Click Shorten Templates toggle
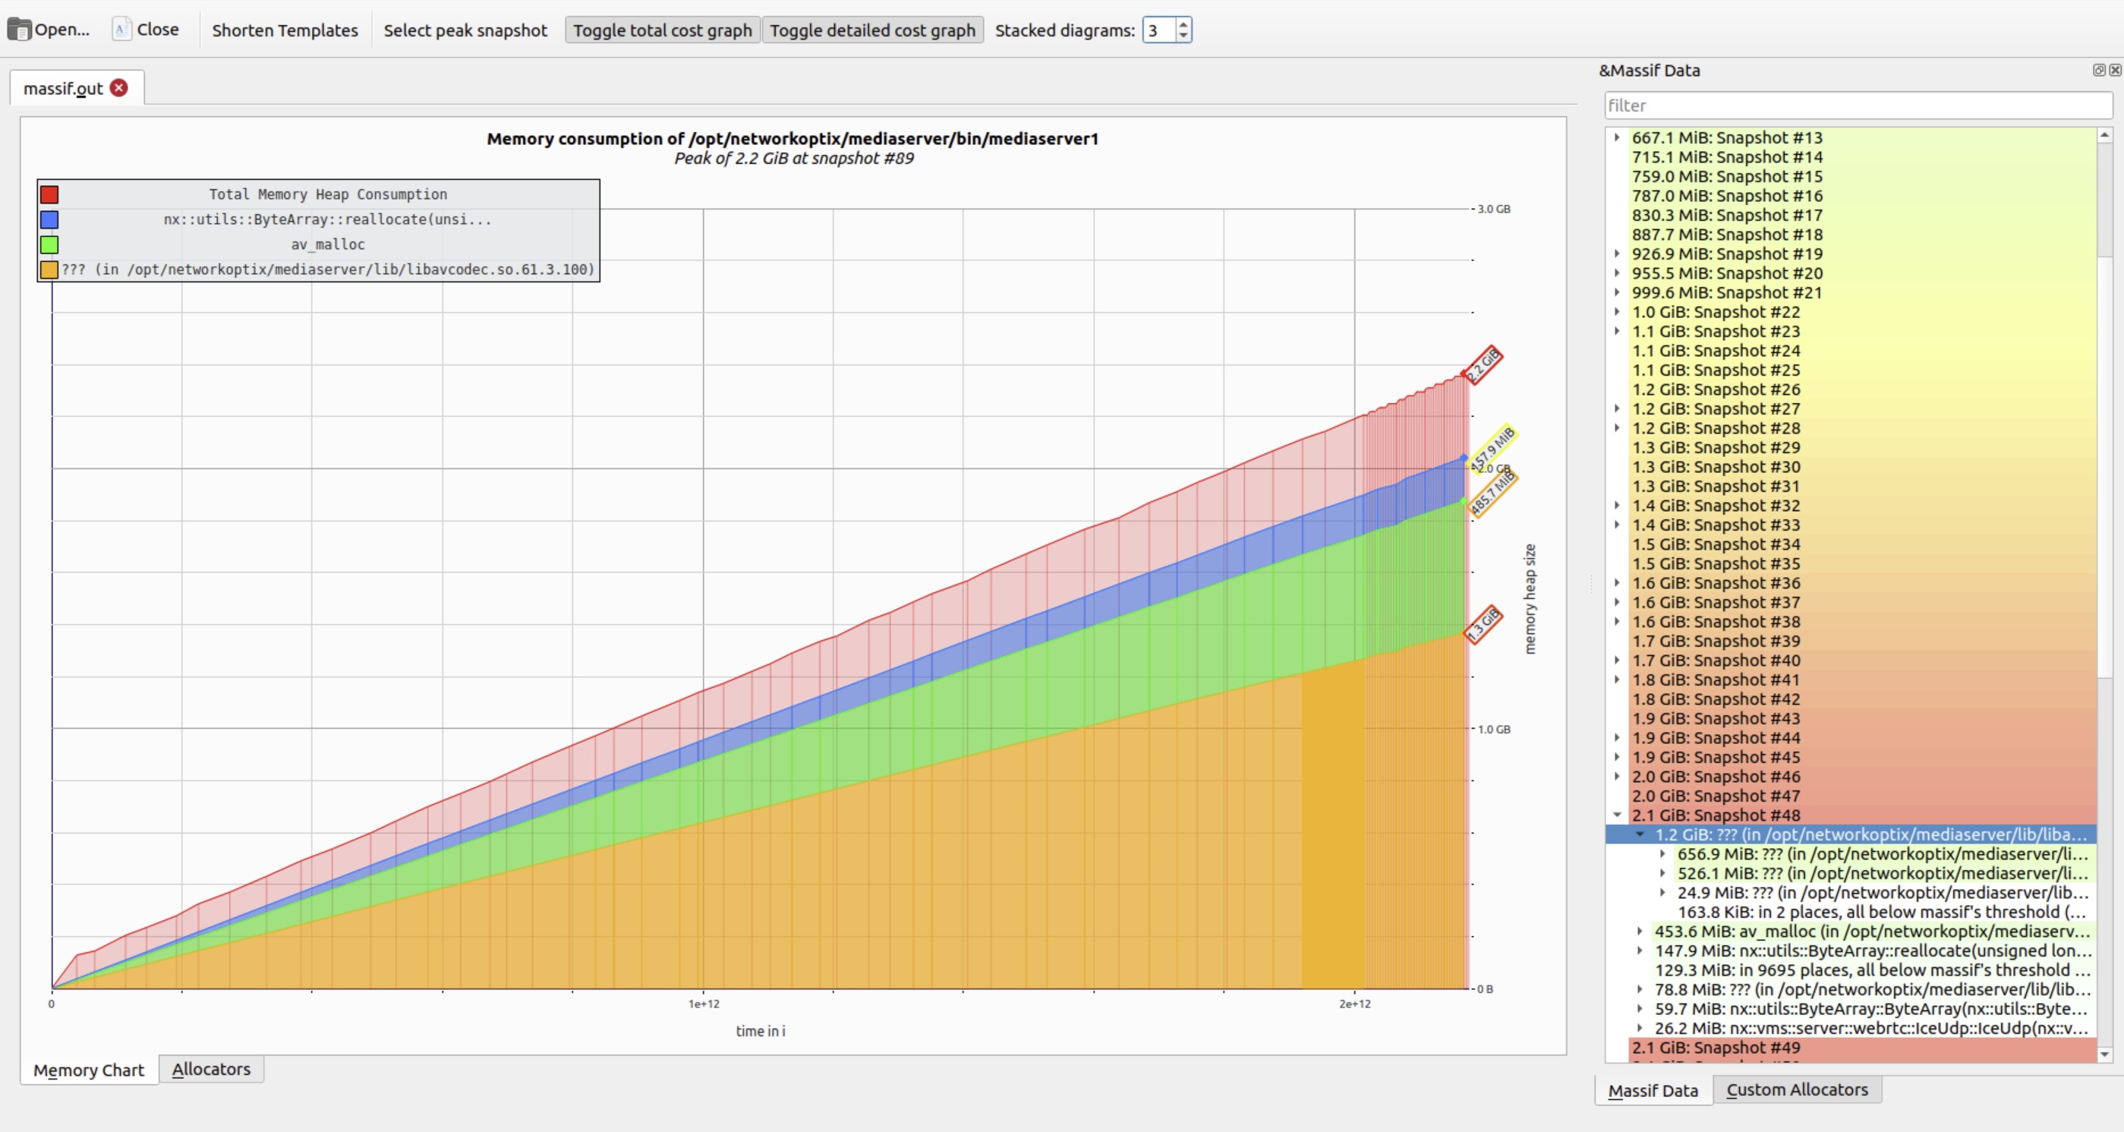Screen dimensions: 2124x1132 pos(285,30)
